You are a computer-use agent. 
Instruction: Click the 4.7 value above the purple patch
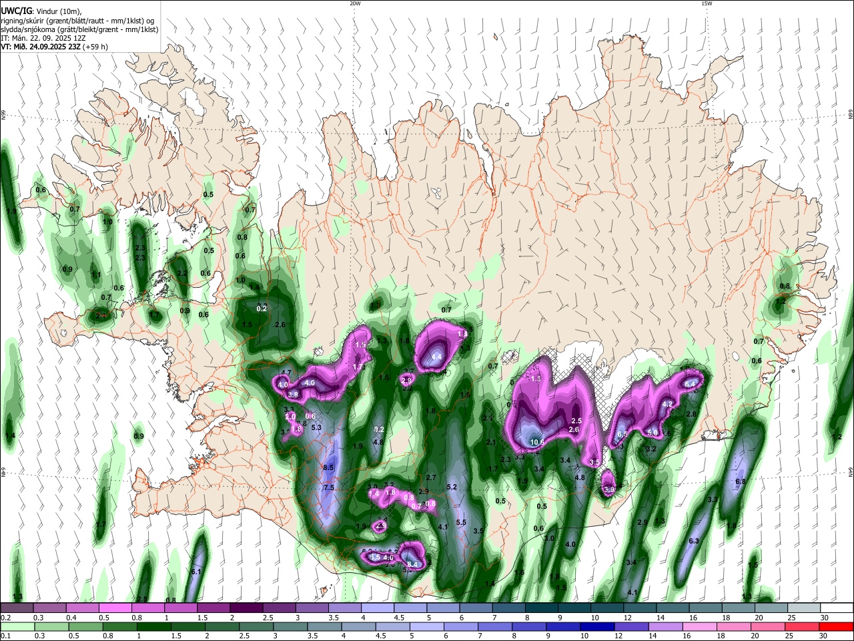pyautogui.click(x=286, y=373)
